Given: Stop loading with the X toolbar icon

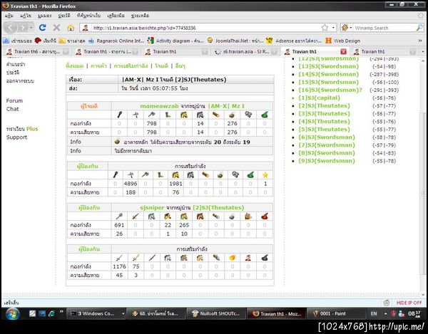Looking at the screenshot, I should coord(56,28).
